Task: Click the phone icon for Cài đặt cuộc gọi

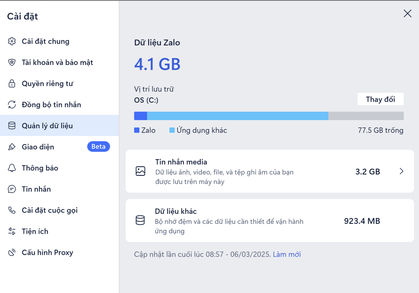Action: 12,210
